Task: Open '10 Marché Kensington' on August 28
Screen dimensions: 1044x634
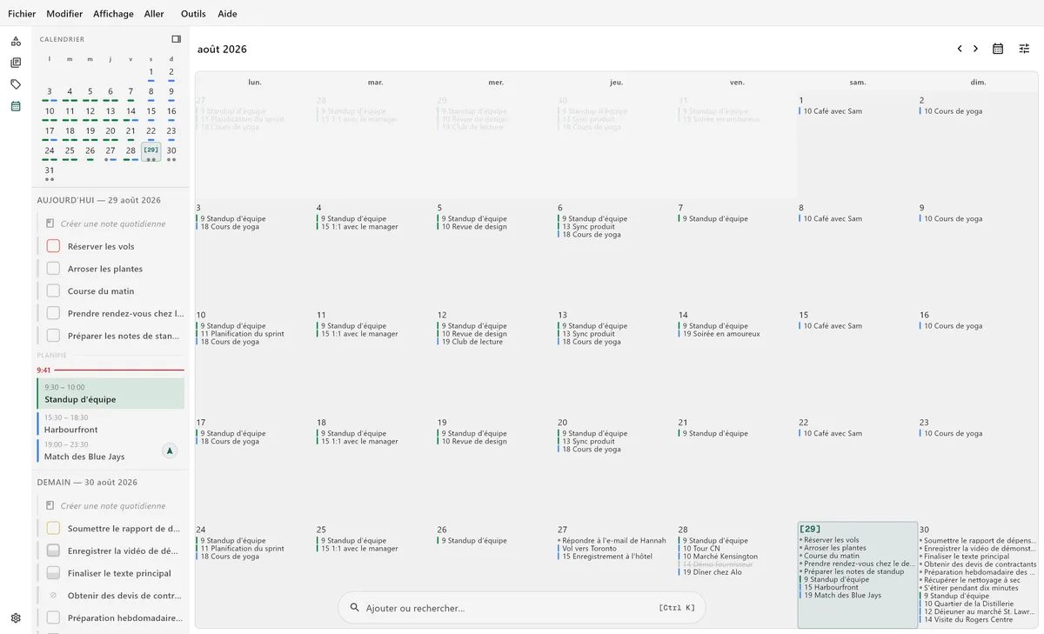Action: (x=719, y=557)
